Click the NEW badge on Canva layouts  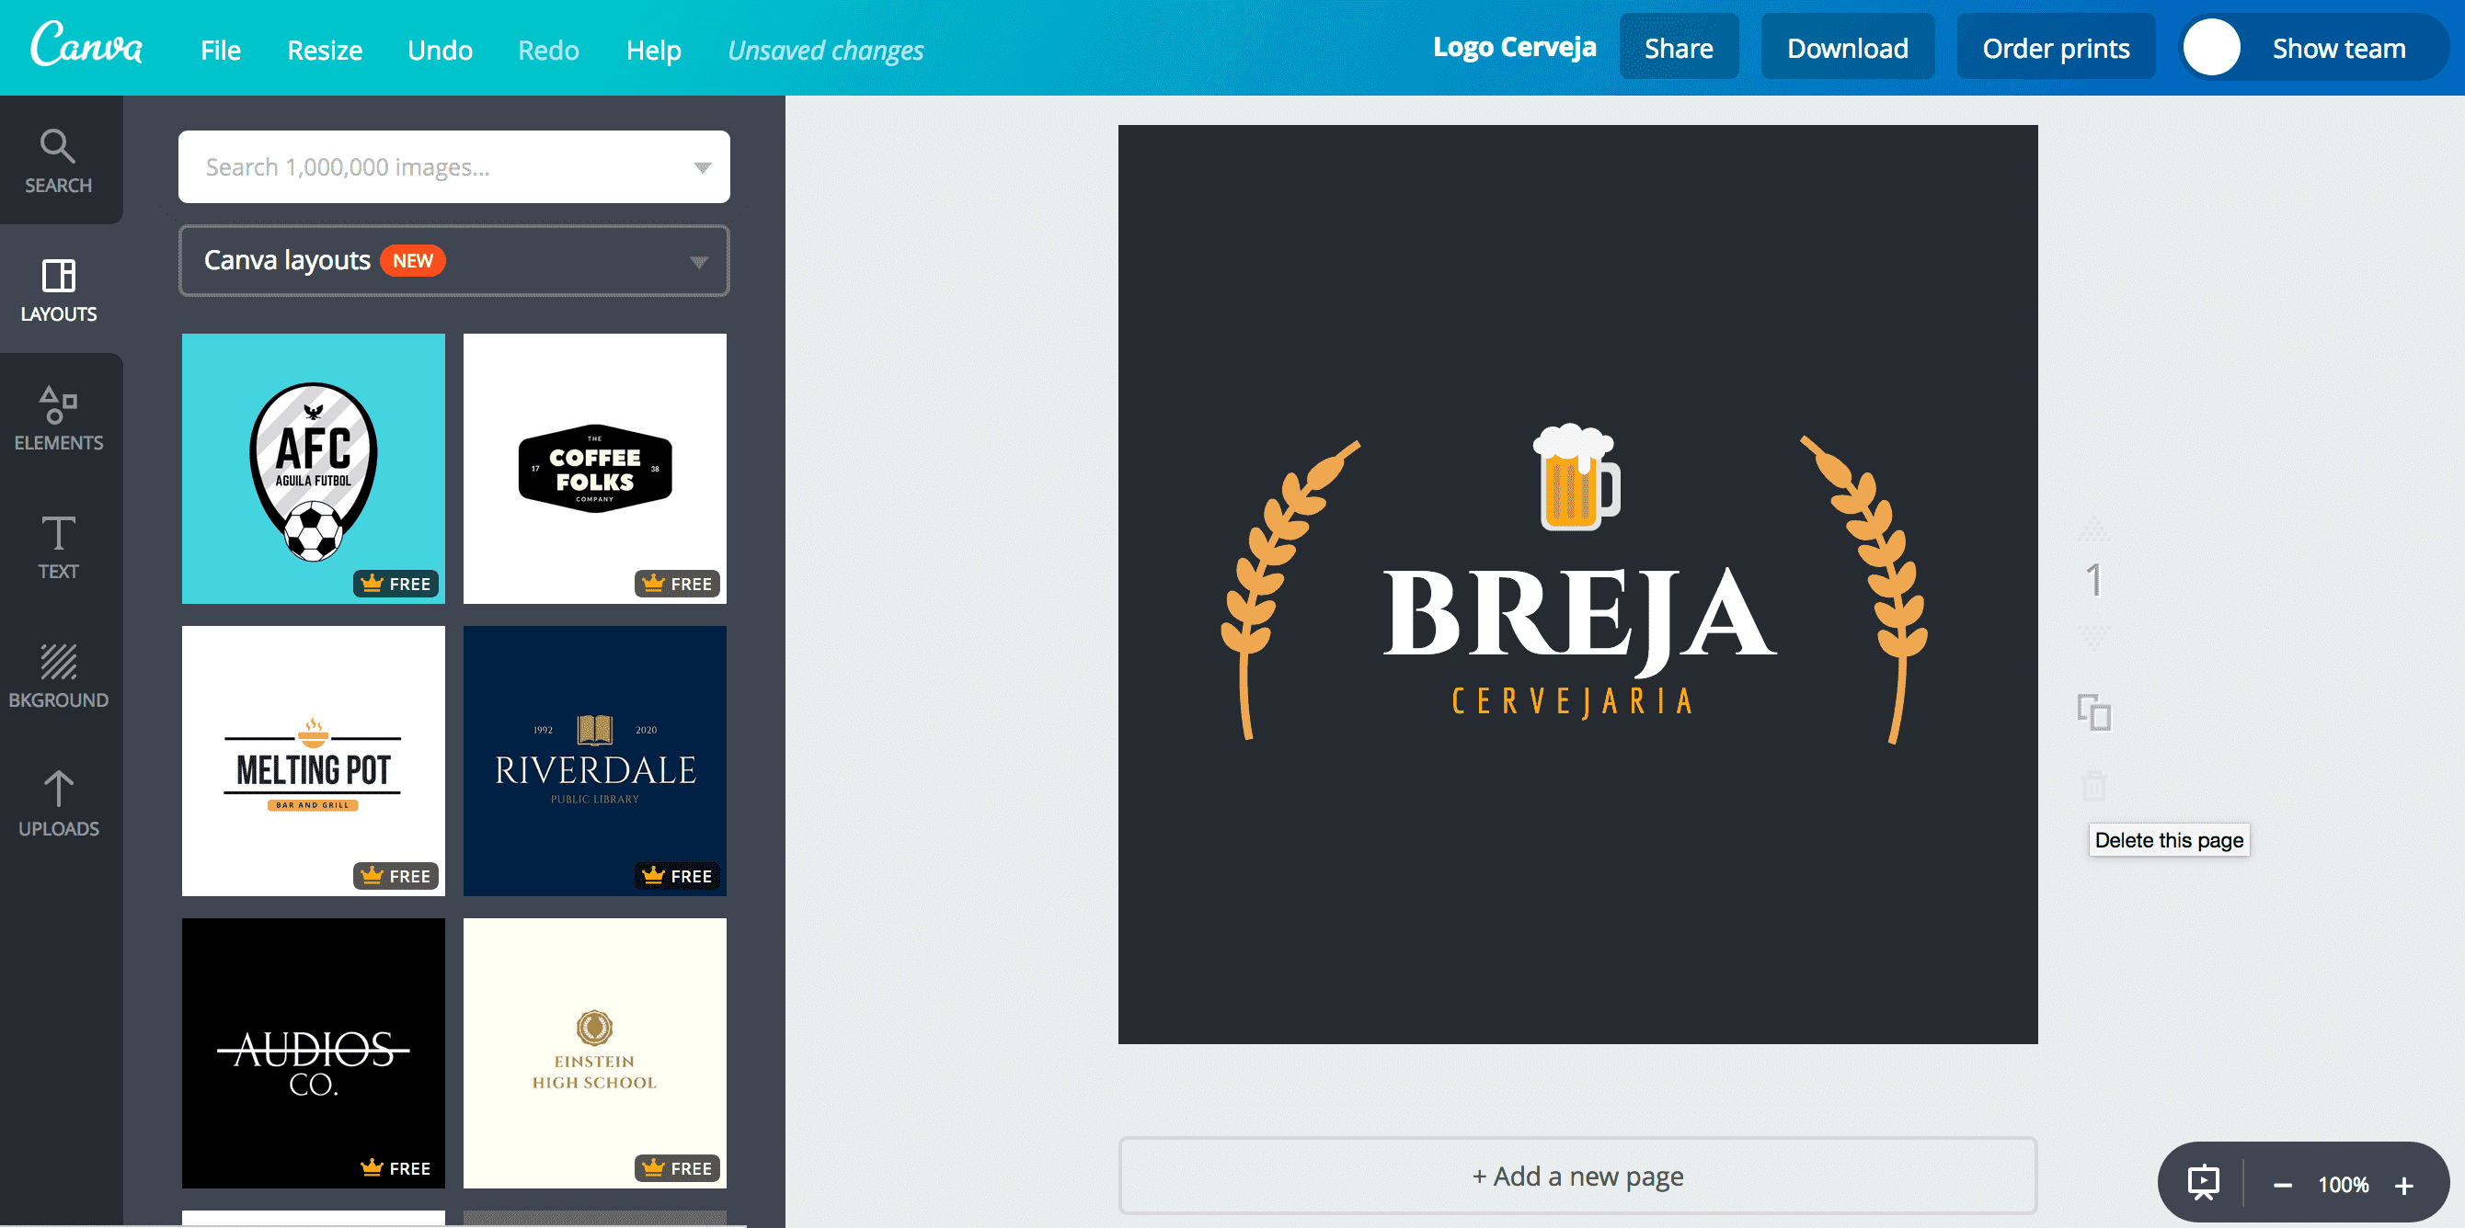[x=412, y=260]
